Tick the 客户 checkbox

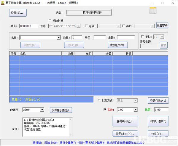123,26
